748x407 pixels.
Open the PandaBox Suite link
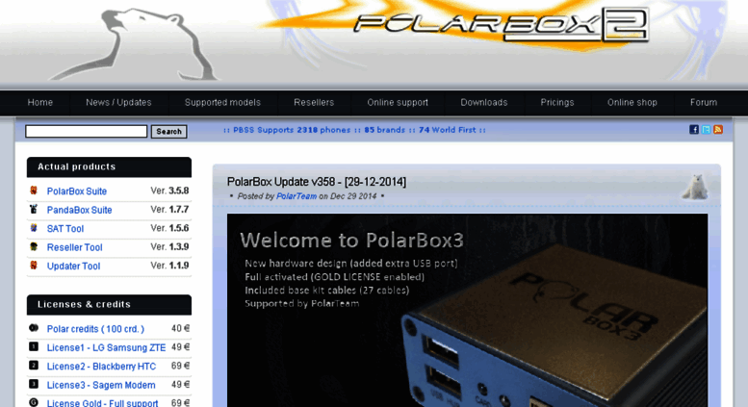tap(79, 210)
